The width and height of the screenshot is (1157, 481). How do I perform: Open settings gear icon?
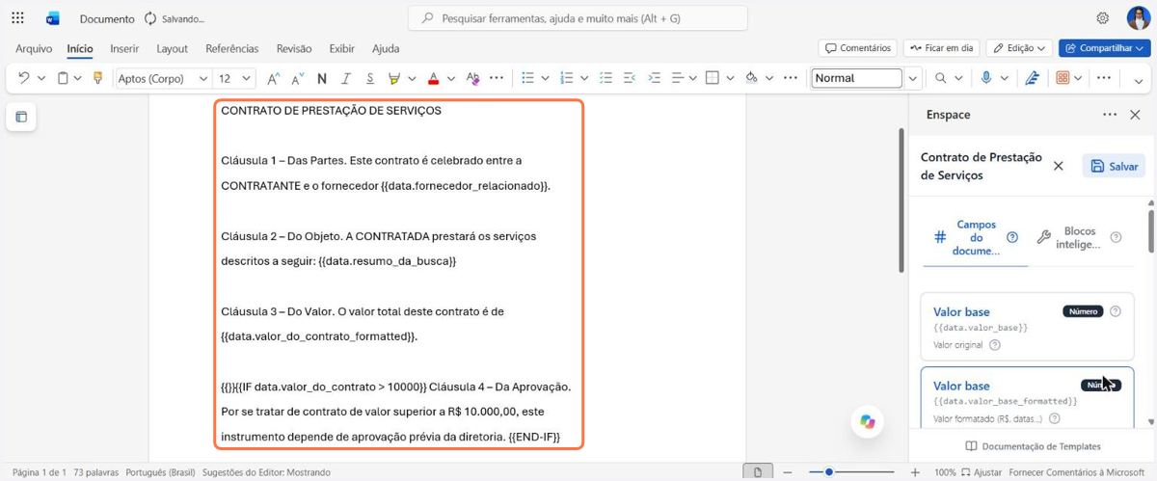pos(1103,18)
